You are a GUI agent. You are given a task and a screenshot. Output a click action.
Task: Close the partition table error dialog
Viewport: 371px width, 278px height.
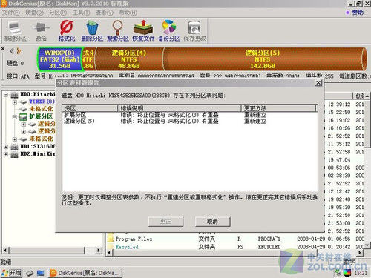318,82
